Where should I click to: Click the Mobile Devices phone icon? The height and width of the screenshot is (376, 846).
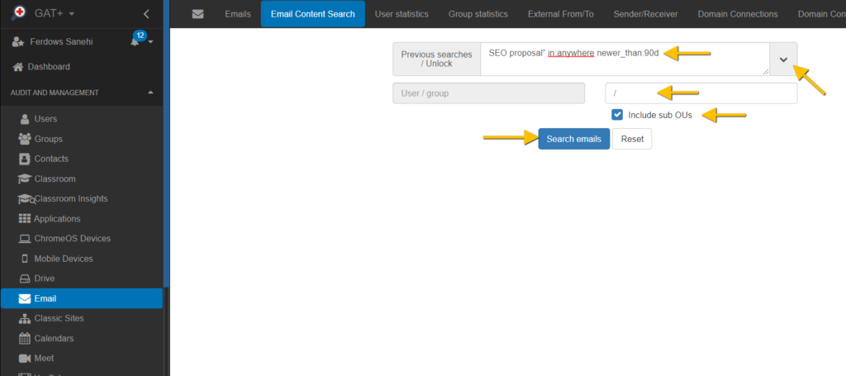(24, 259)
